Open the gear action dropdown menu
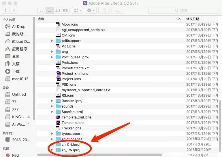 tap(91, 10)
